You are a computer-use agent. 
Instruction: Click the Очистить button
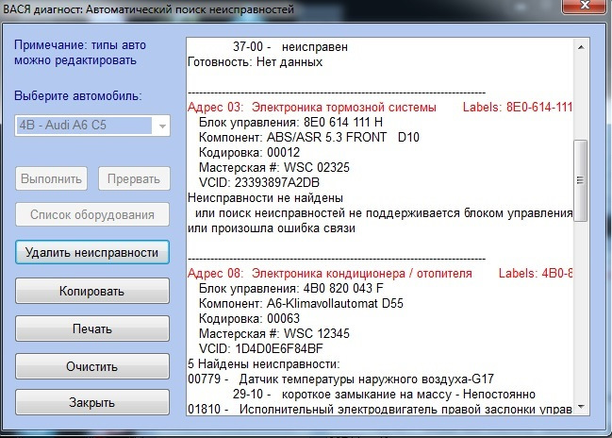92,366
